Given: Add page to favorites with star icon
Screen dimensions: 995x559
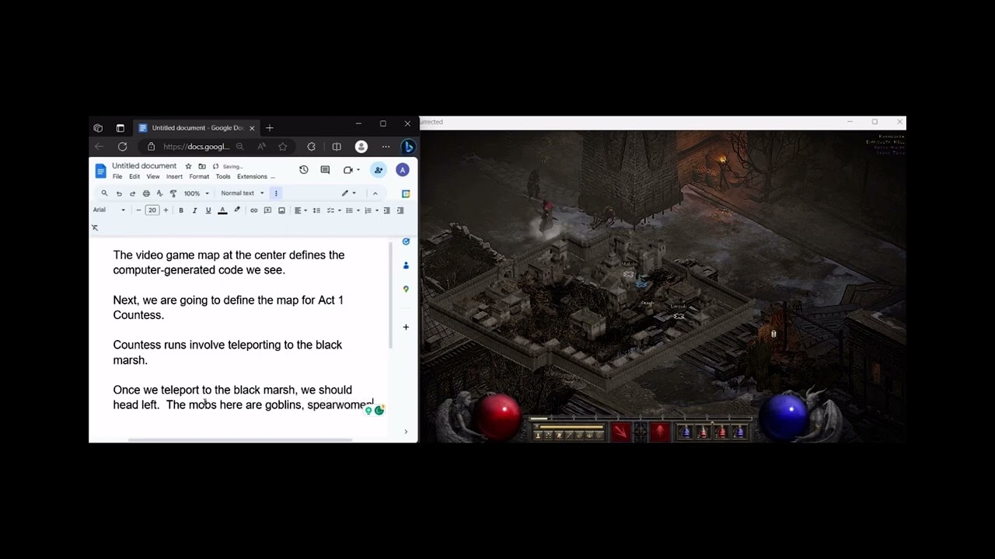Looking at the screenshot, I should point(282,147).
